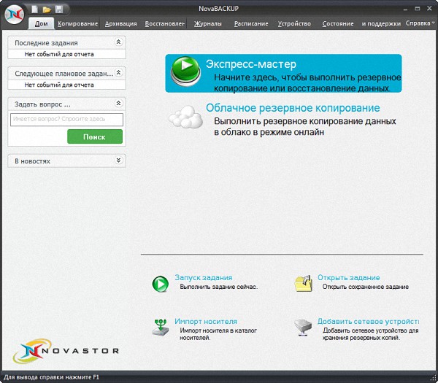Collapse the Последние задания panel
The image size is (438, 383).
118,42
